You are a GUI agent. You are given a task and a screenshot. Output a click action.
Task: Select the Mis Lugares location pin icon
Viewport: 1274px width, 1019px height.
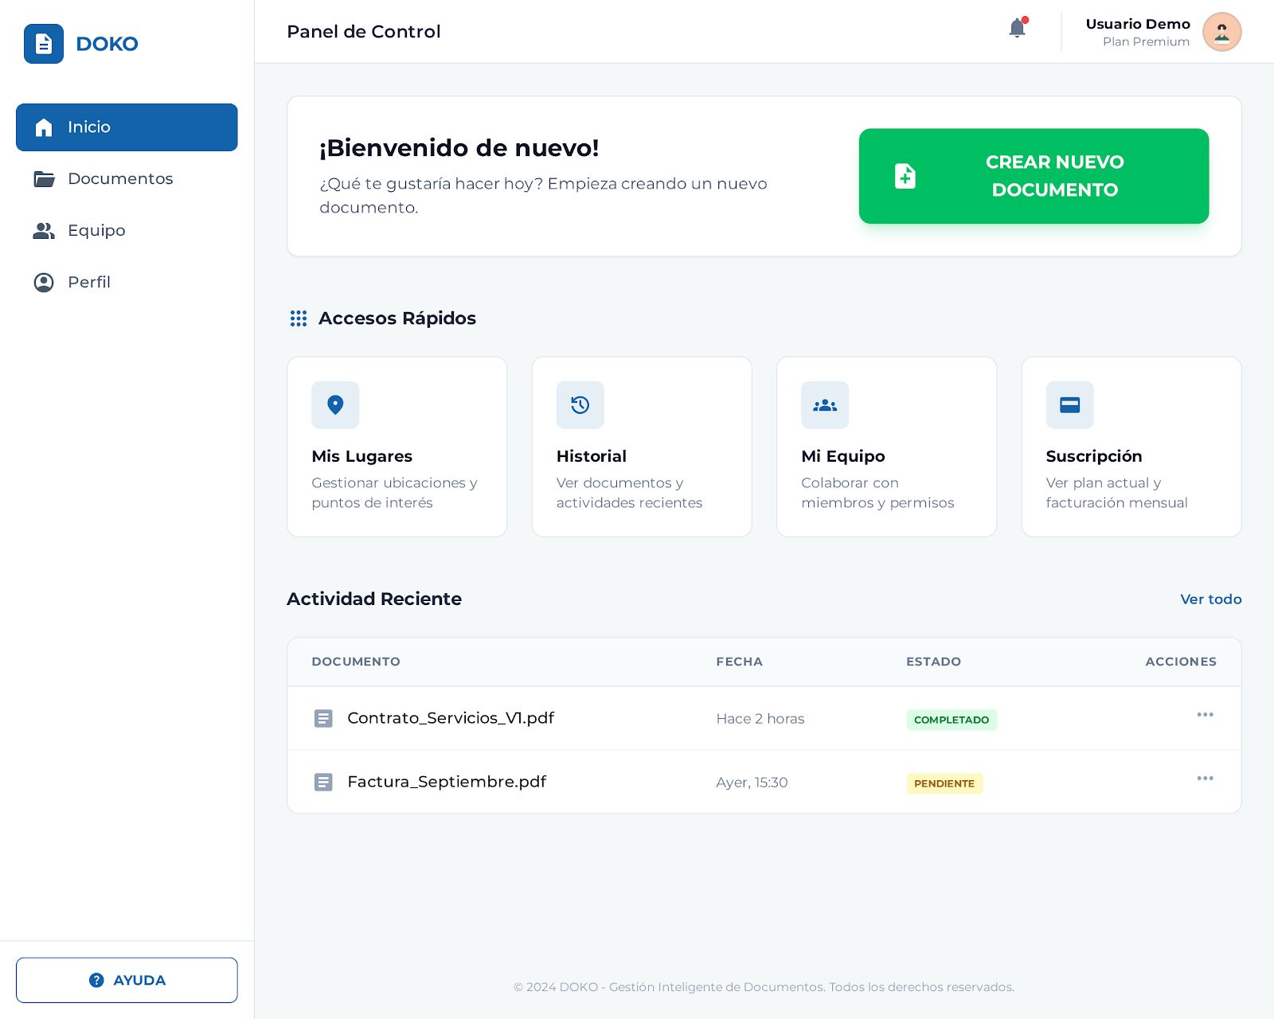(335, 405)
